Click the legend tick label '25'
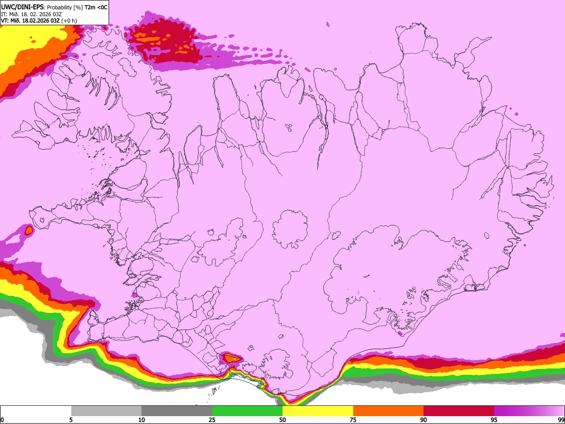 point(212,420)
